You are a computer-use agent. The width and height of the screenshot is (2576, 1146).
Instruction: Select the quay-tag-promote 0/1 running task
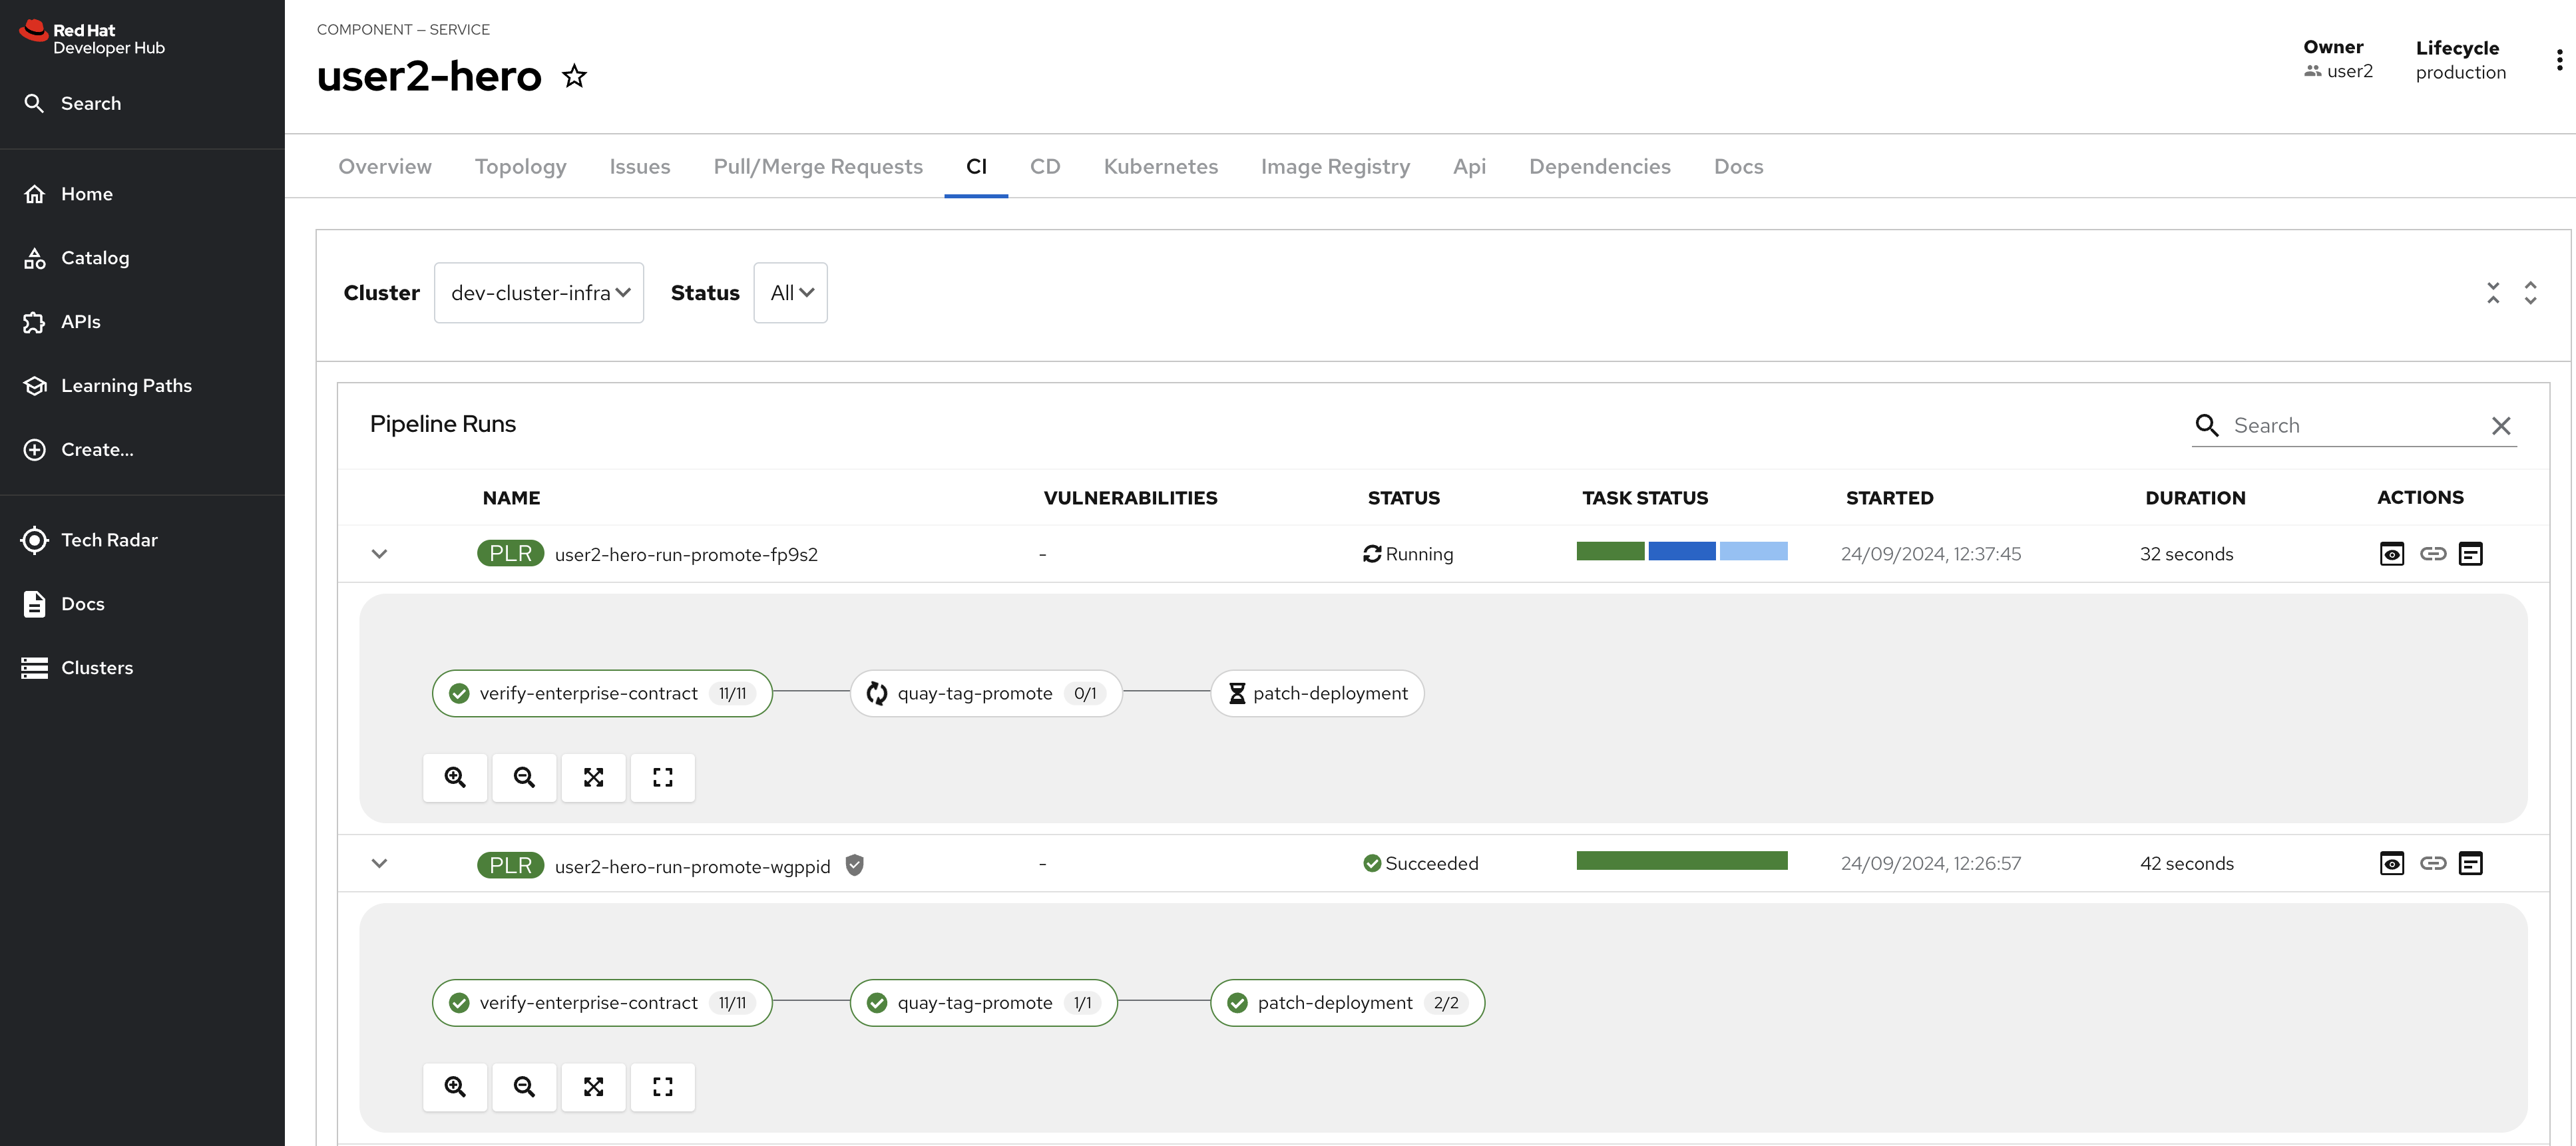click(x=986, y=694)
